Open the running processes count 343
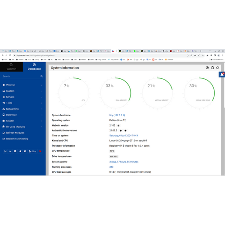Viewport: 225px width, 225px height. [x=111, y=167]
